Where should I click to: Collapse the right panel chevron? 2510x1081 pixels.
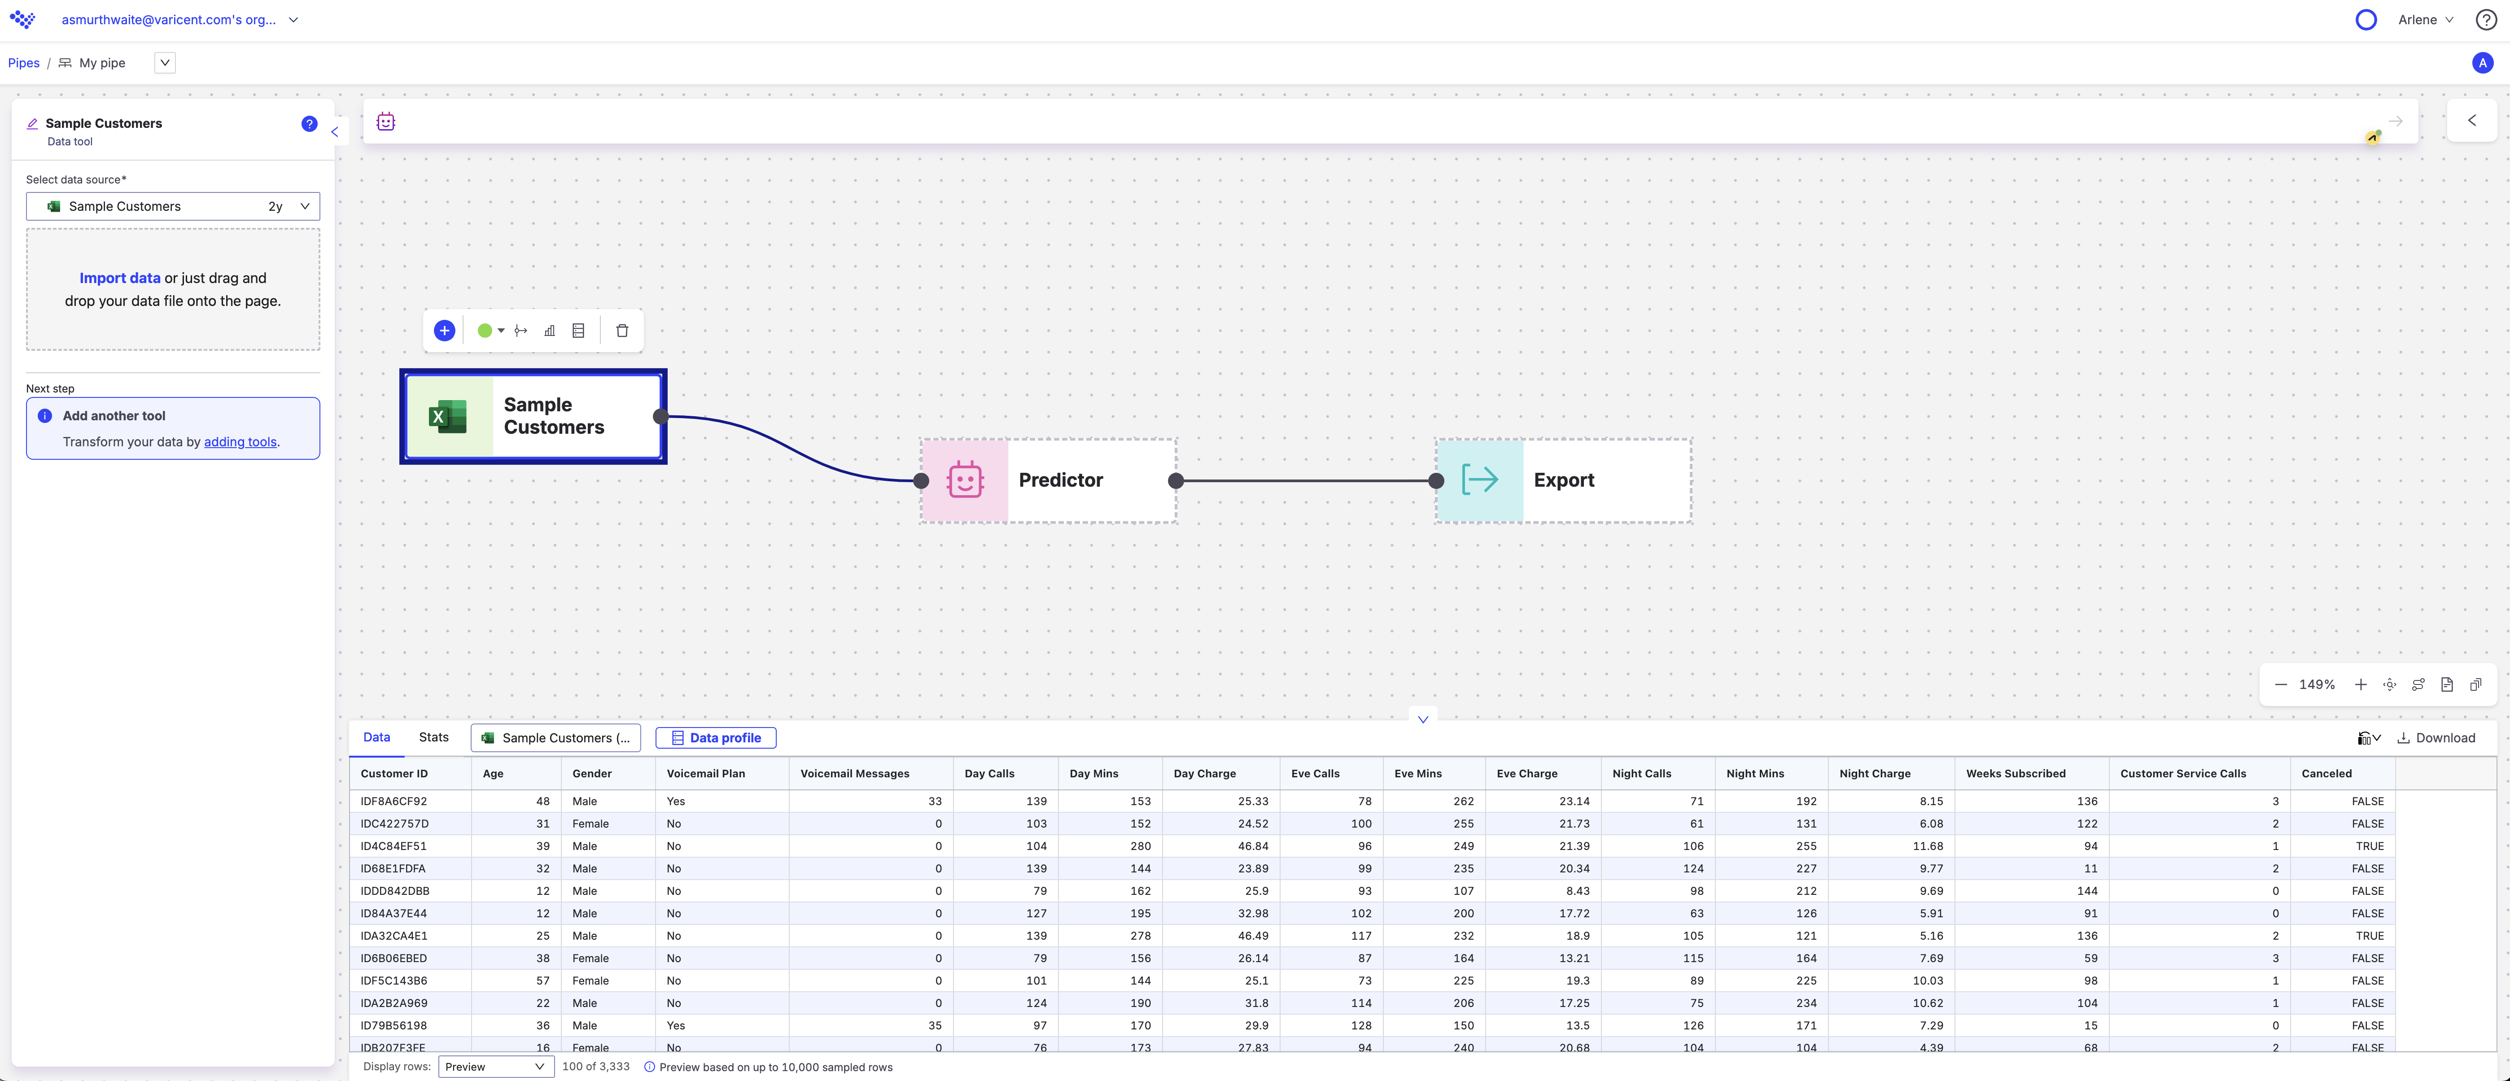point(2472,121)
